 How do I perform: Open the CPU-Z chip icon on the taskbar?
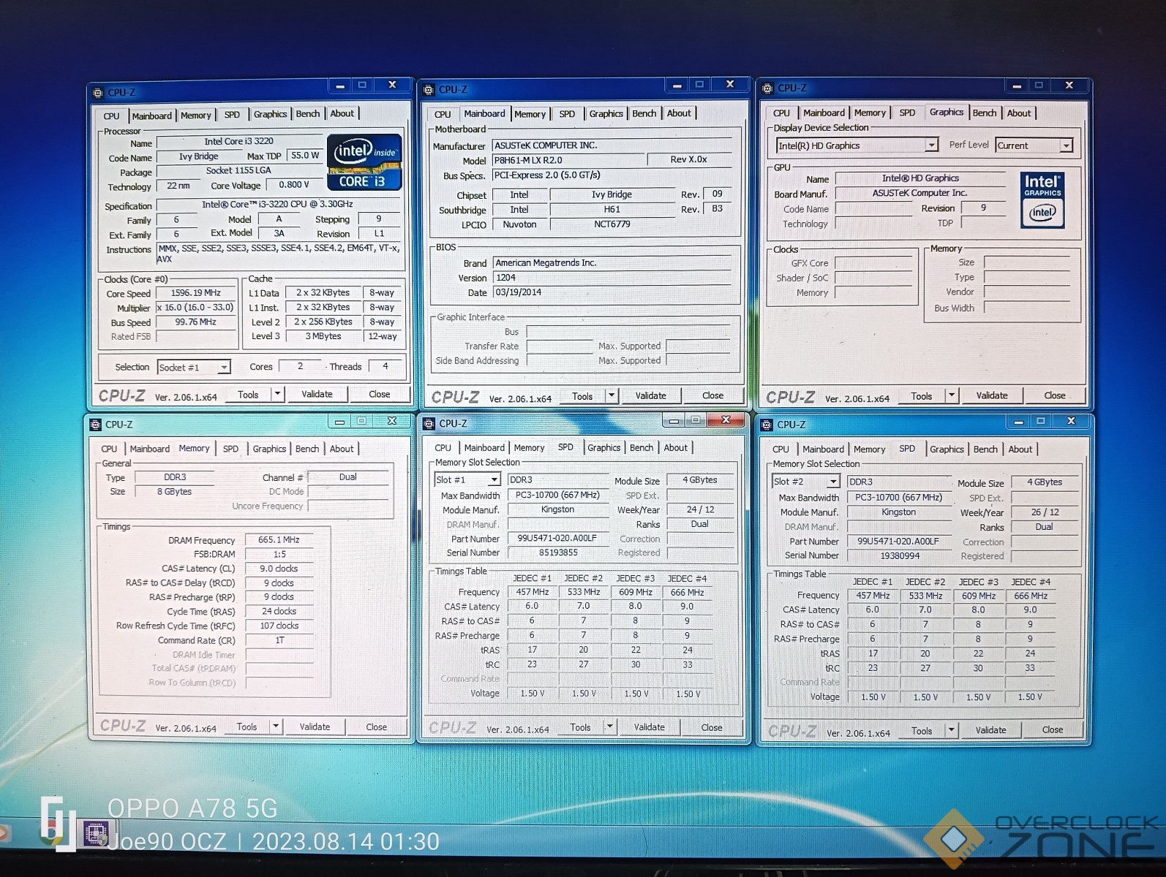97,833
